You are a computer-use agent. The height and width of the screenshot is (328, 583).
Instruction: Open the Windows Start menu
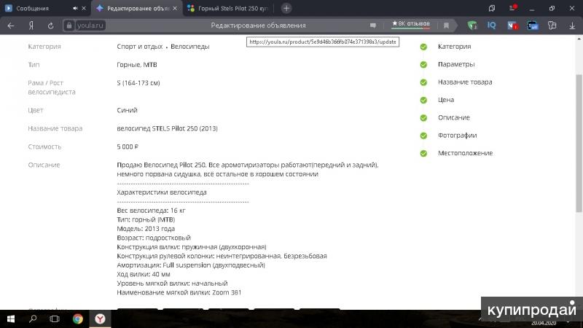tap(11, 319)
